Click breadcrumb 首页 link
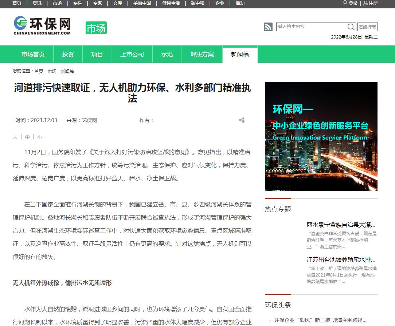 pyautogui.click(x=39, y=71)
